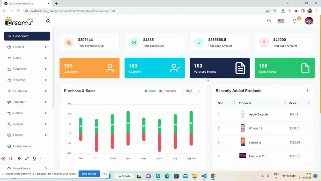Click the Apple Earpods product thumbnail
The width and height of the screenshot is (321, 181).
[243, 114]
